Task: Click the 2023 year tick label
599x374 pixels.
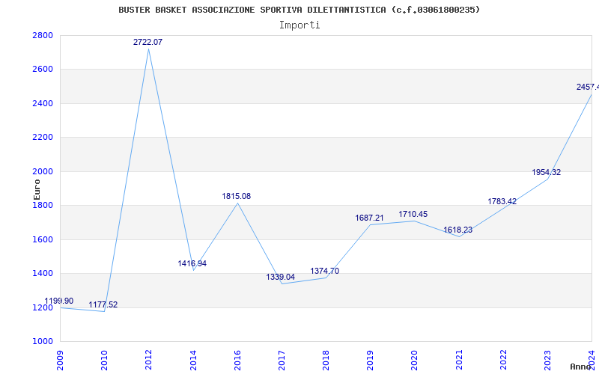Action: pos(547,358)
